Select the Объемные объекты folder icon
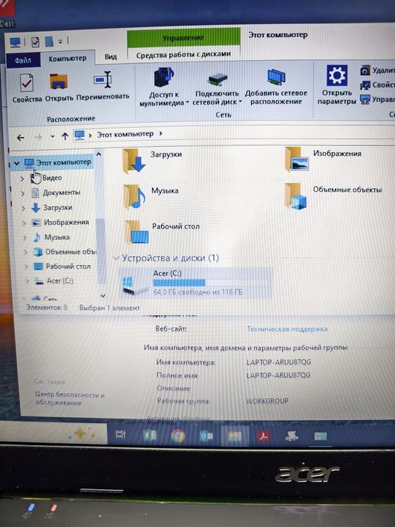395x527 pixels. pos(296,196)
